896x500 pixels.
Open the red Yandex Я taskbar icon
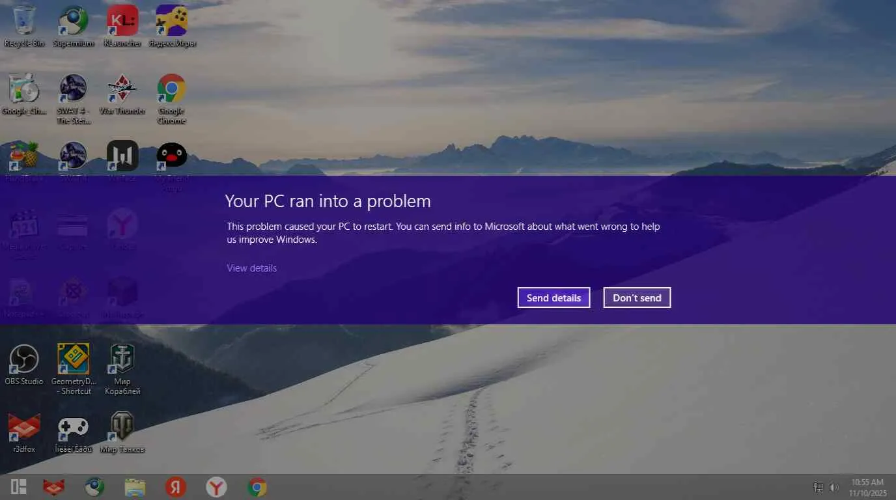point(176,487)
